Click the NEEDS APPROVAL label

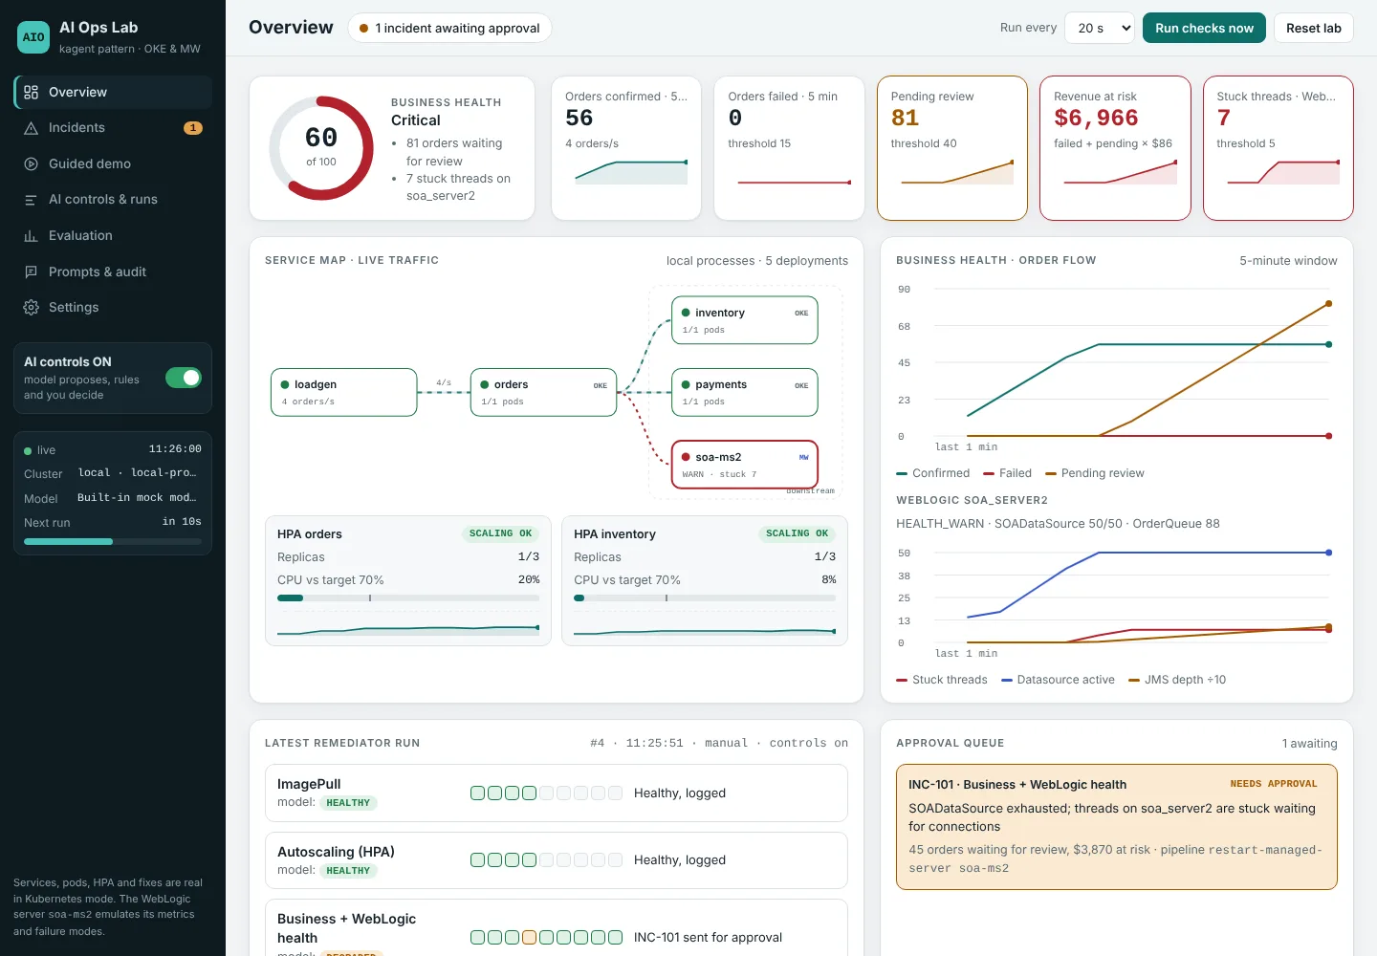click(1274, 784)
